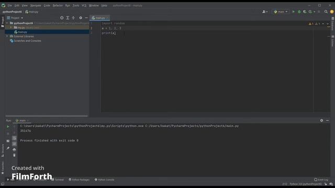Click the tool window quick-access icon in the bottom-left corner
The image size is (335, 188).
(3, 184)
